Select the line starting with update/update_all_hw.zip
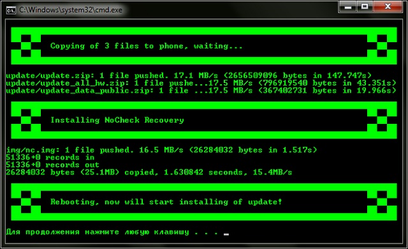 [x=201, y=83]
